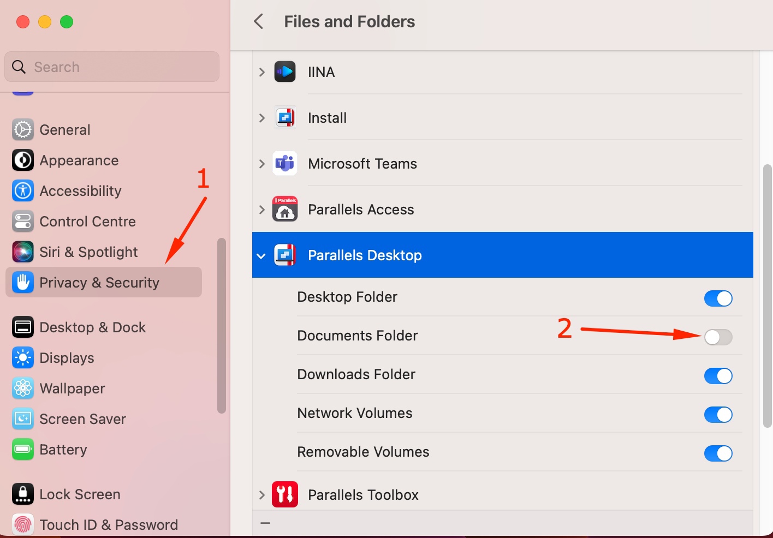
Task: Click the Desktop Folder label
Action: 347,297
